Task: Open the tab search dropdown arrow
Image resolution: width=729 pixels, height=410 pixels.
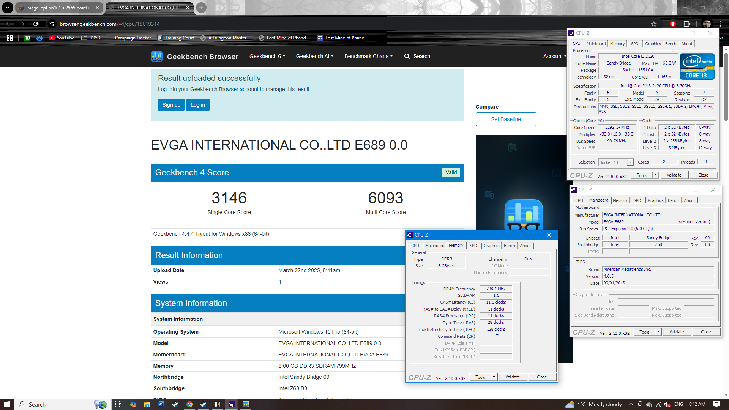Action: [8, 8]
